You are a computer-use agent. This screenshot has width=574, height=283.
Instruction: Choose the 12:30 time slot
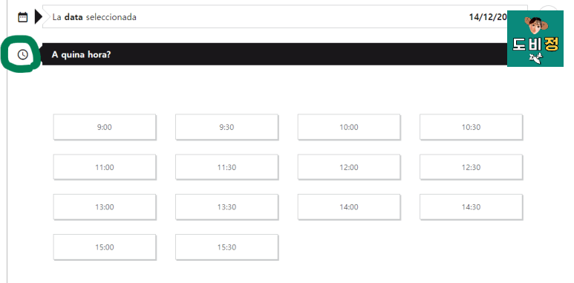(471, 167)
